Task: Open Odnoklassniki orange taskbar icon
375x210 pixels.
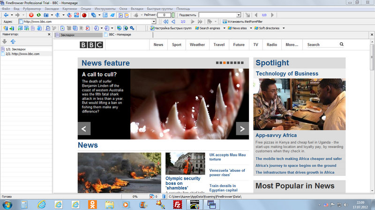Action: point(92,204)
